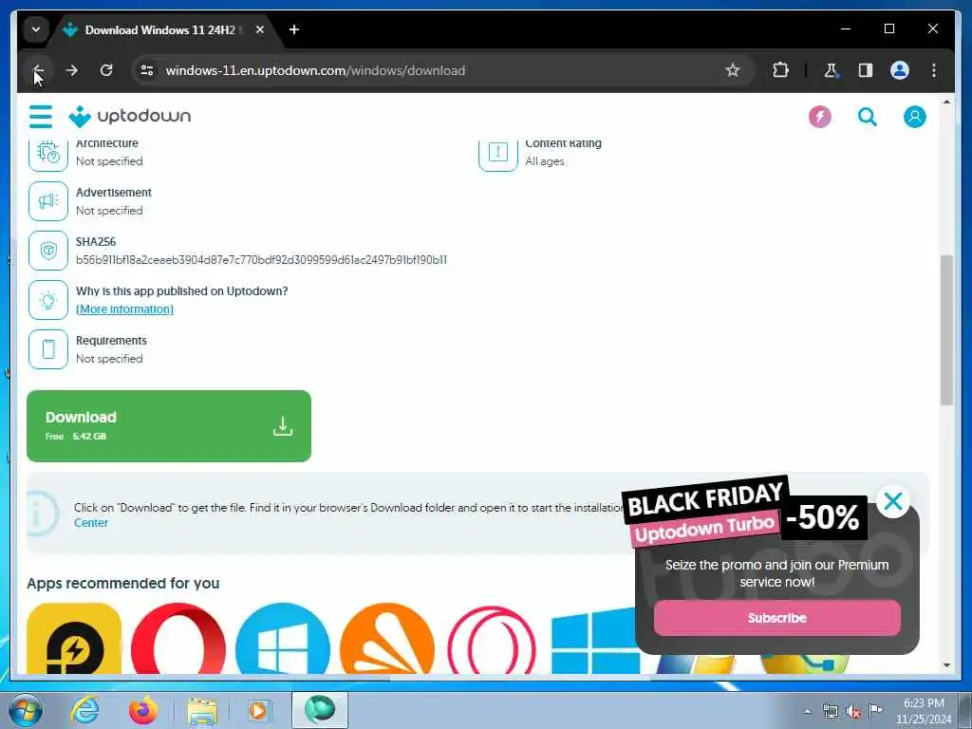Click the taskbar clock showing 6:23 PM

pyautogui.click(x=924, y=711)
